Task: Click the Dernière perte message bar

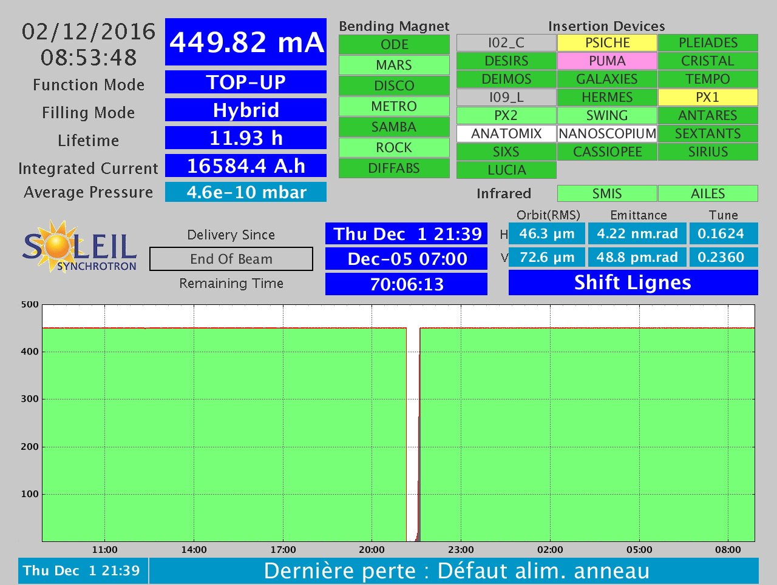Action: pyautogui.click(x=454, y=571)
